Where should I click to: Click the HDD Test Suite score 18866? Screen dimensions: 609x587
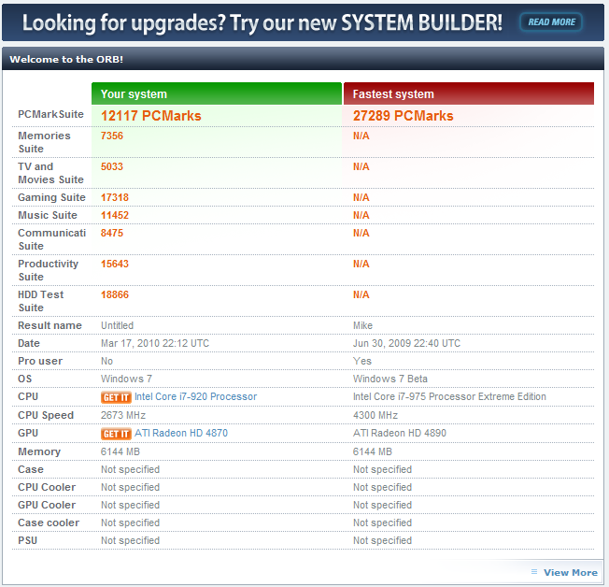pyautogui.click(x=115, y=294)
